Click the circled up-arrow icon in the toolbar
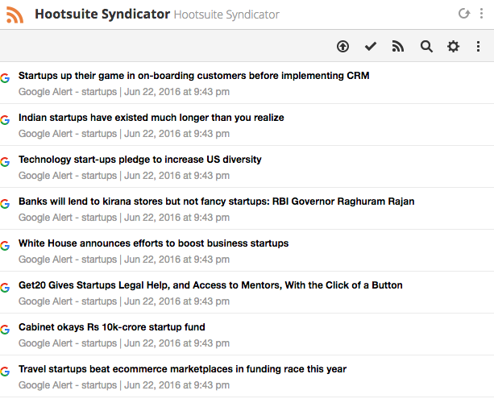 342,47
